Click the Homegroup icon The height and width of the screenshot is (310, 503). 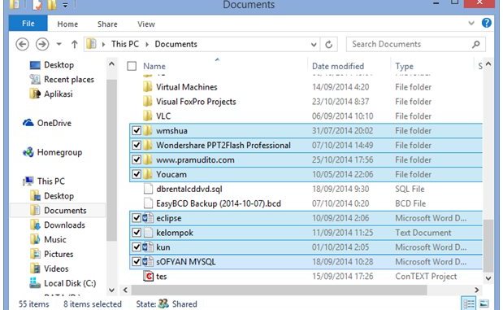tap(28, 152)
